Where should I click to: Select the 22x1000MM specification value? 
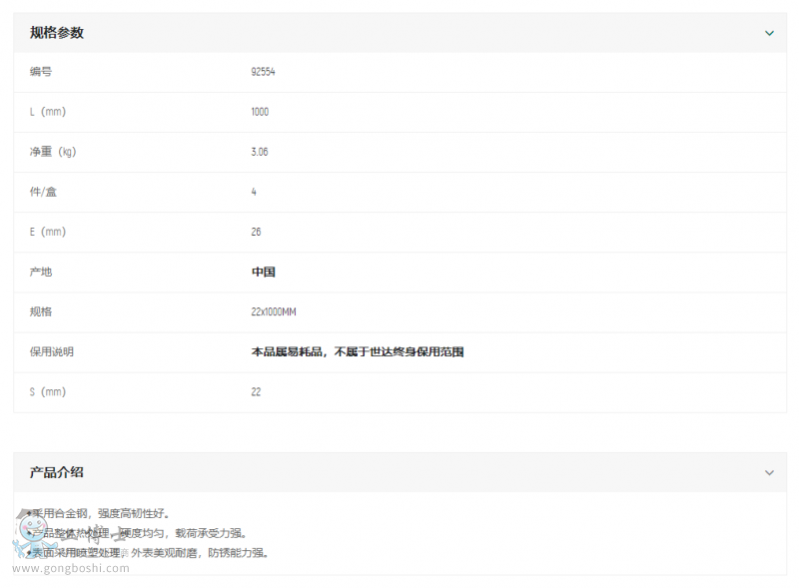click(274, 311)
